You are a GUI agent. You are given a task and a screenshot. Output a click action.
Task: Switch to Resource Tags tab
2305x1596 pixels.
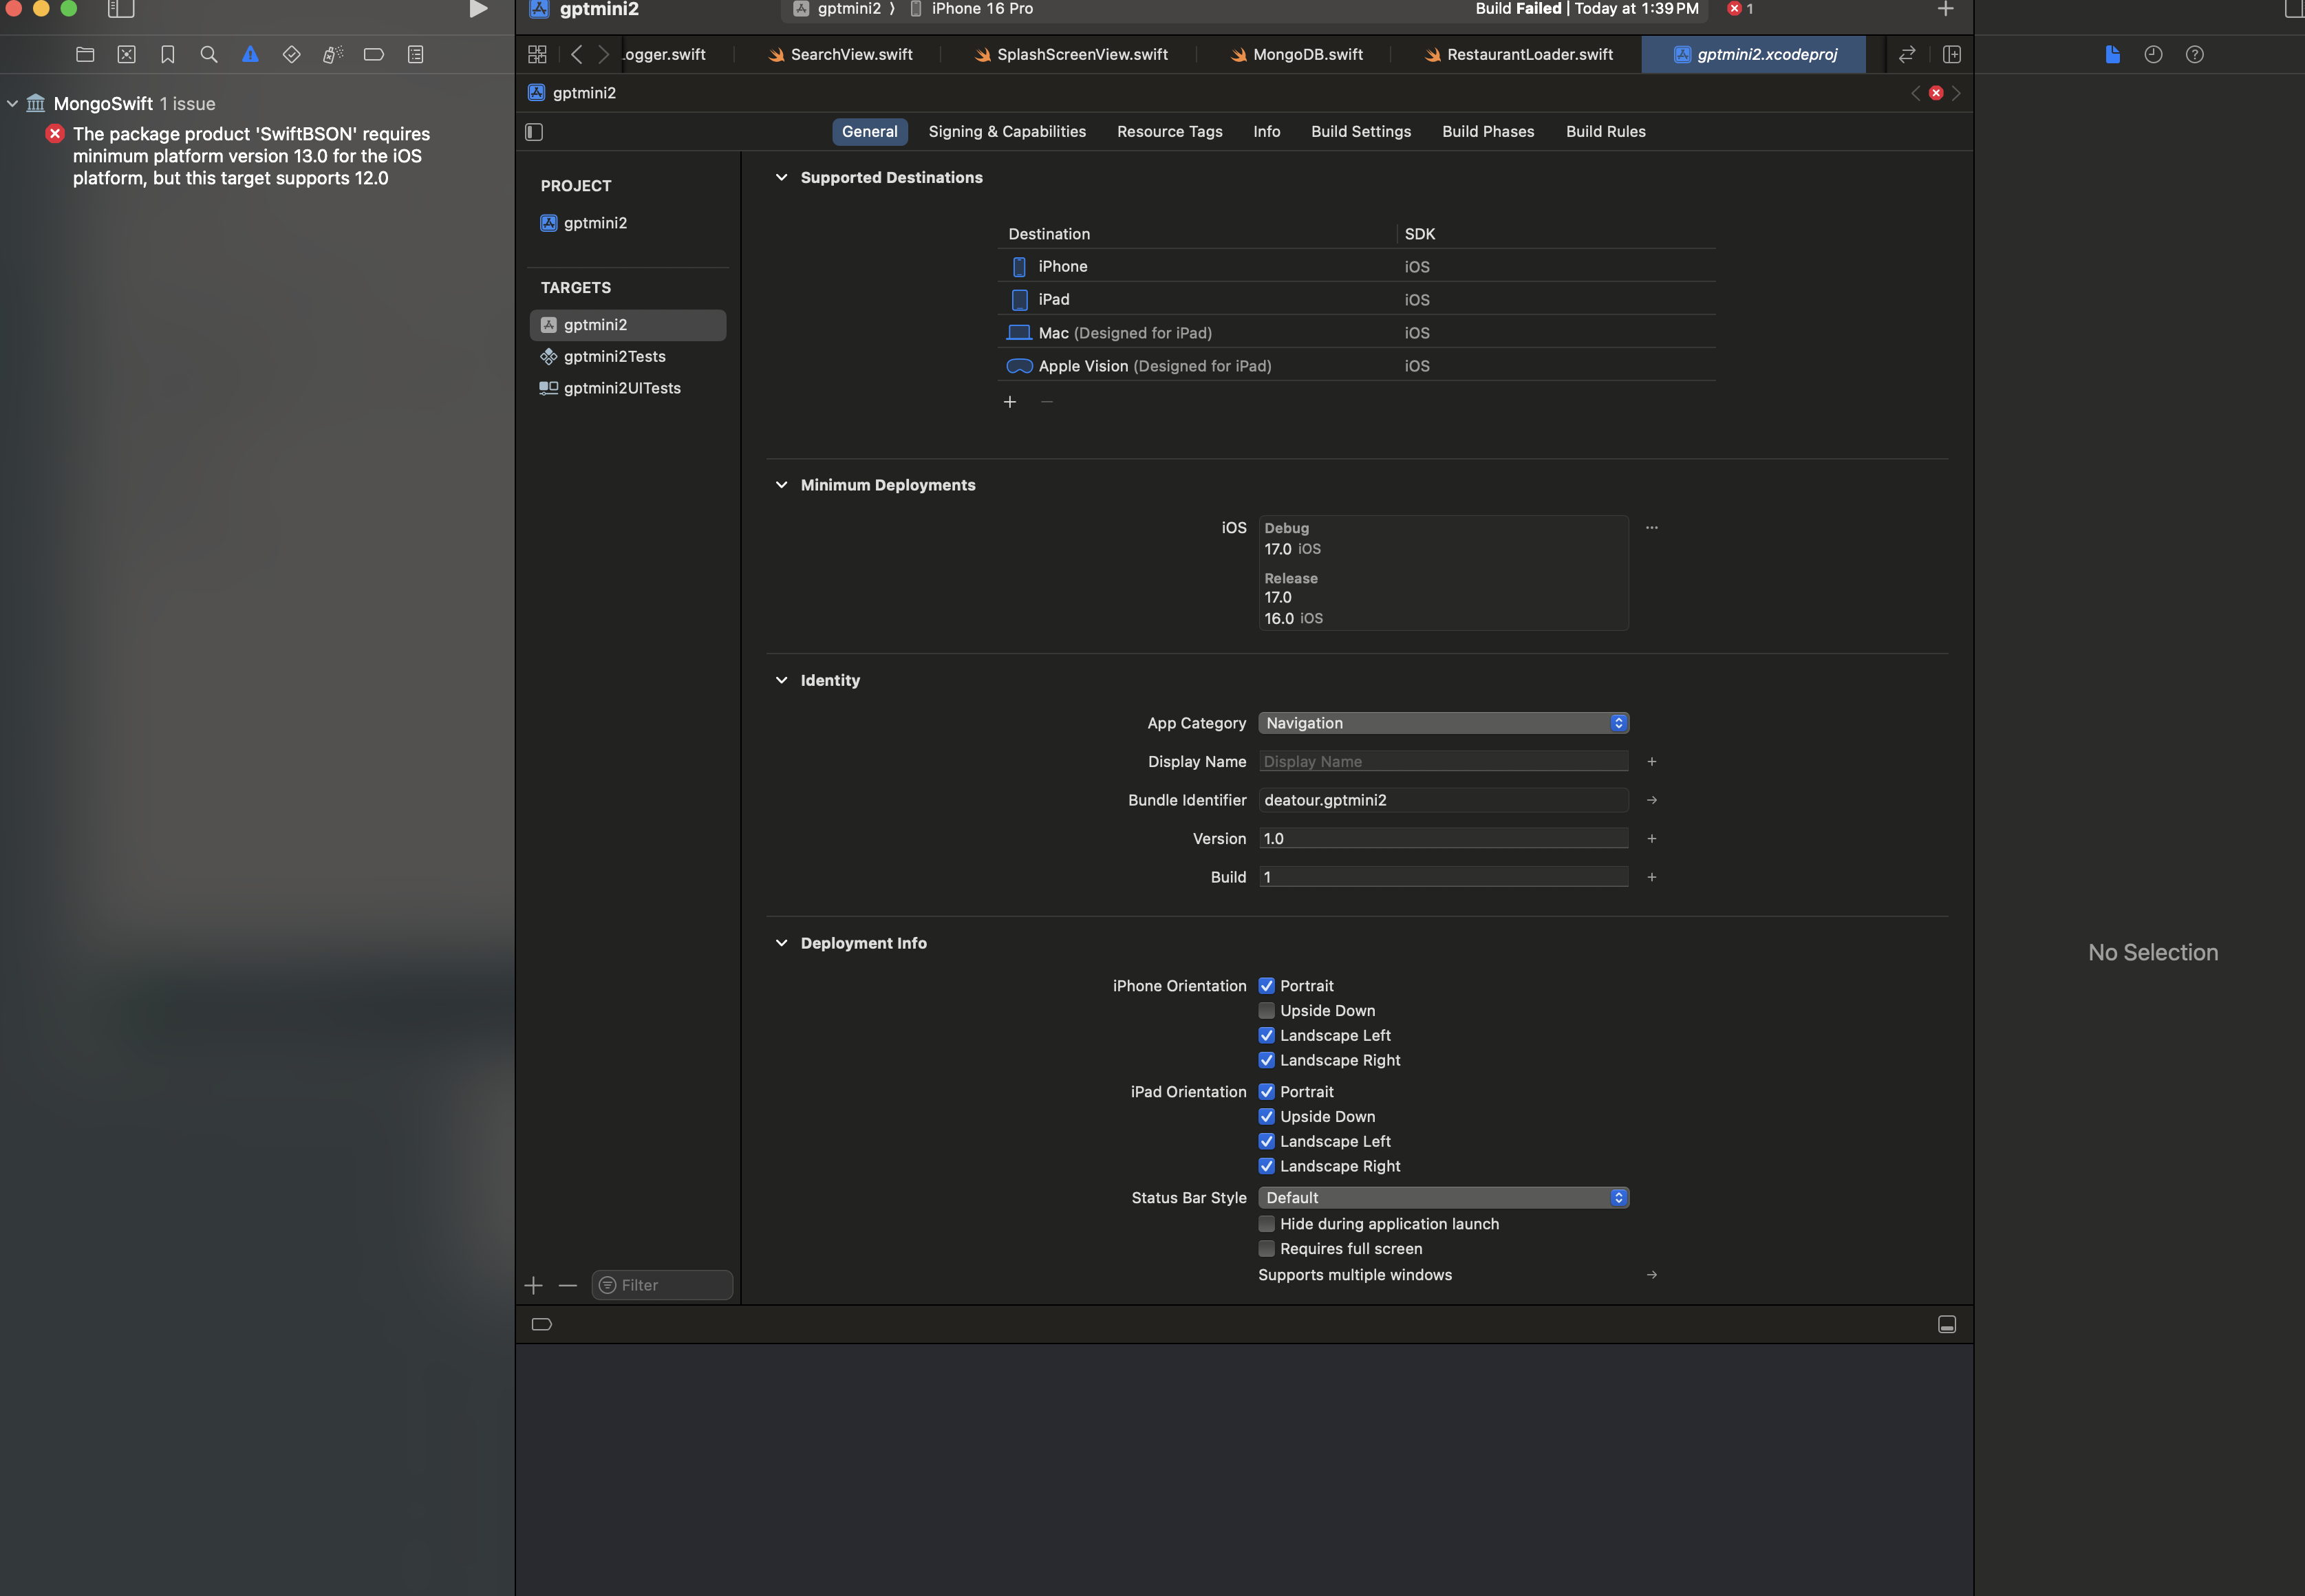1169,131
